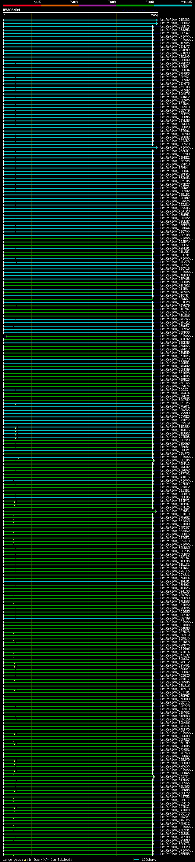Click the green ~80% identity legend segment

click(x=135, y=6)
